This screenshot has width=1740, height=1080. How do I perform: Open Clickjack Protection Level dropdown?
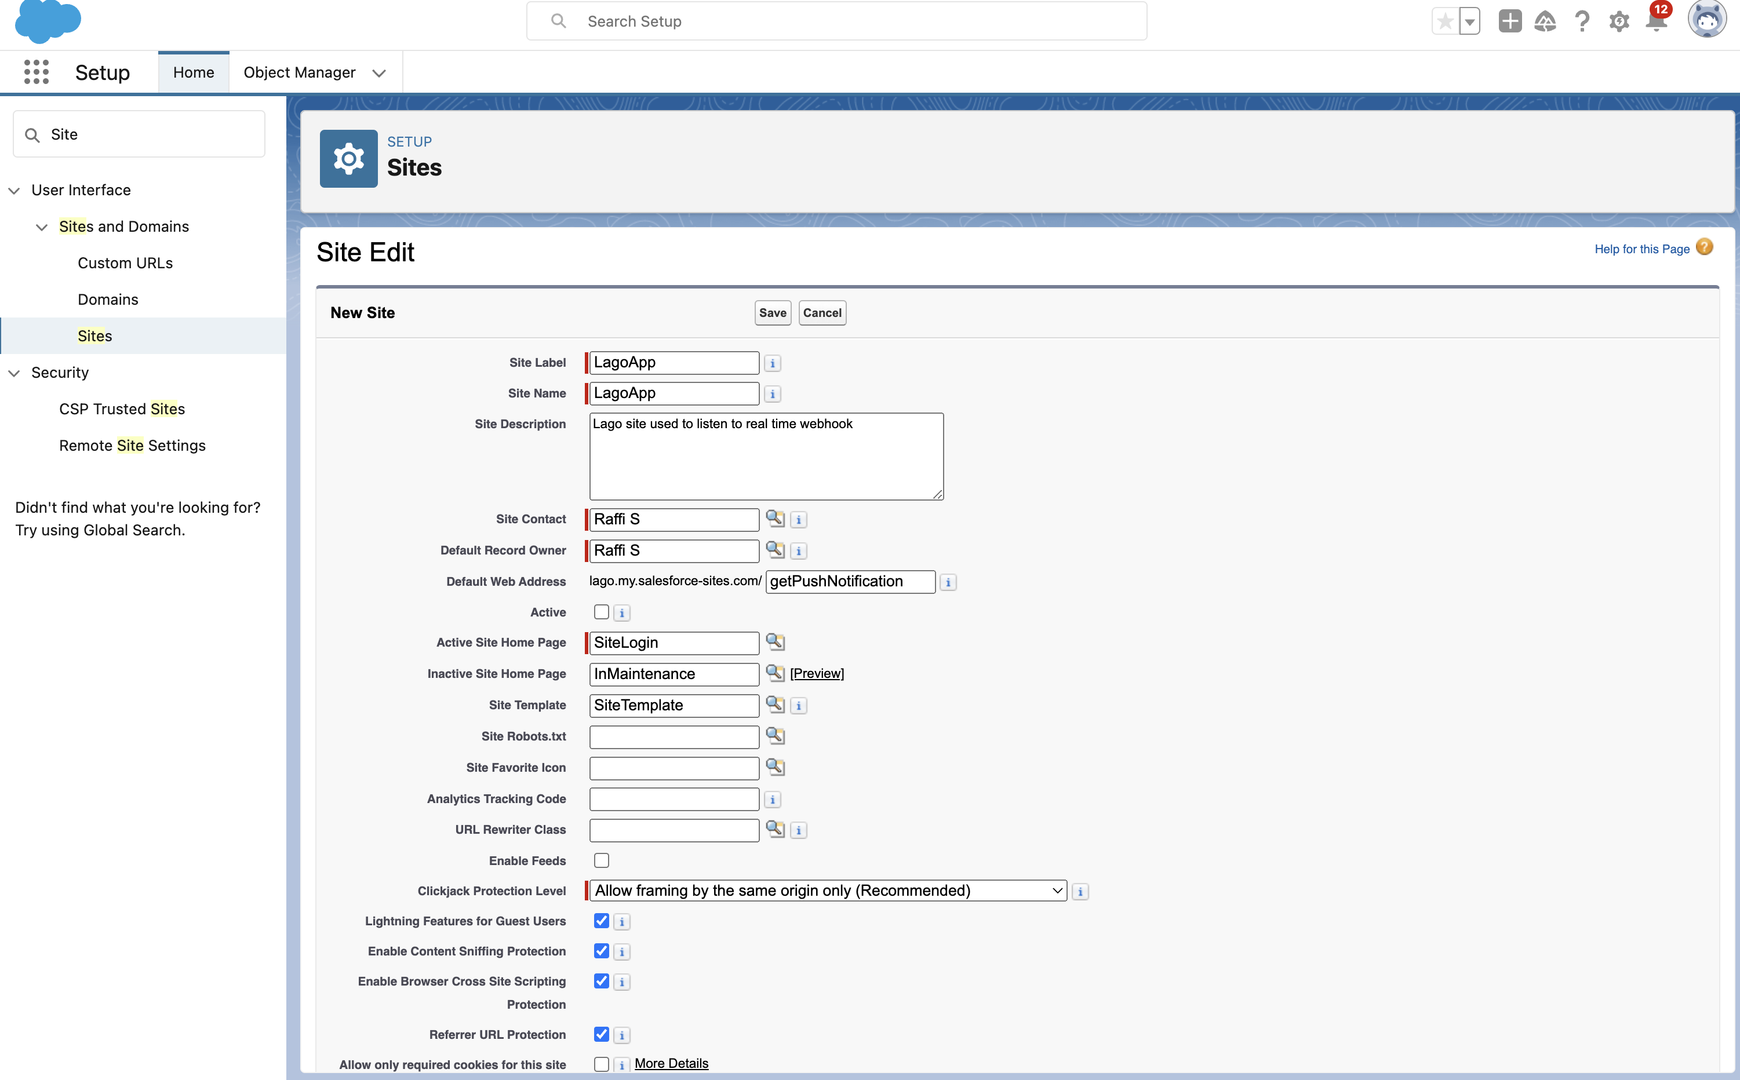pyautogui.click(x=828, y=891)
